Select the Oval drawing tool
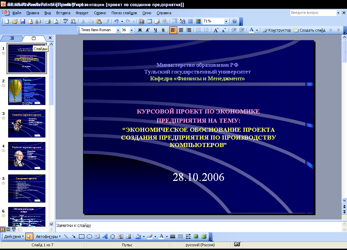This screenshot has height=250, width=347. 89,236
